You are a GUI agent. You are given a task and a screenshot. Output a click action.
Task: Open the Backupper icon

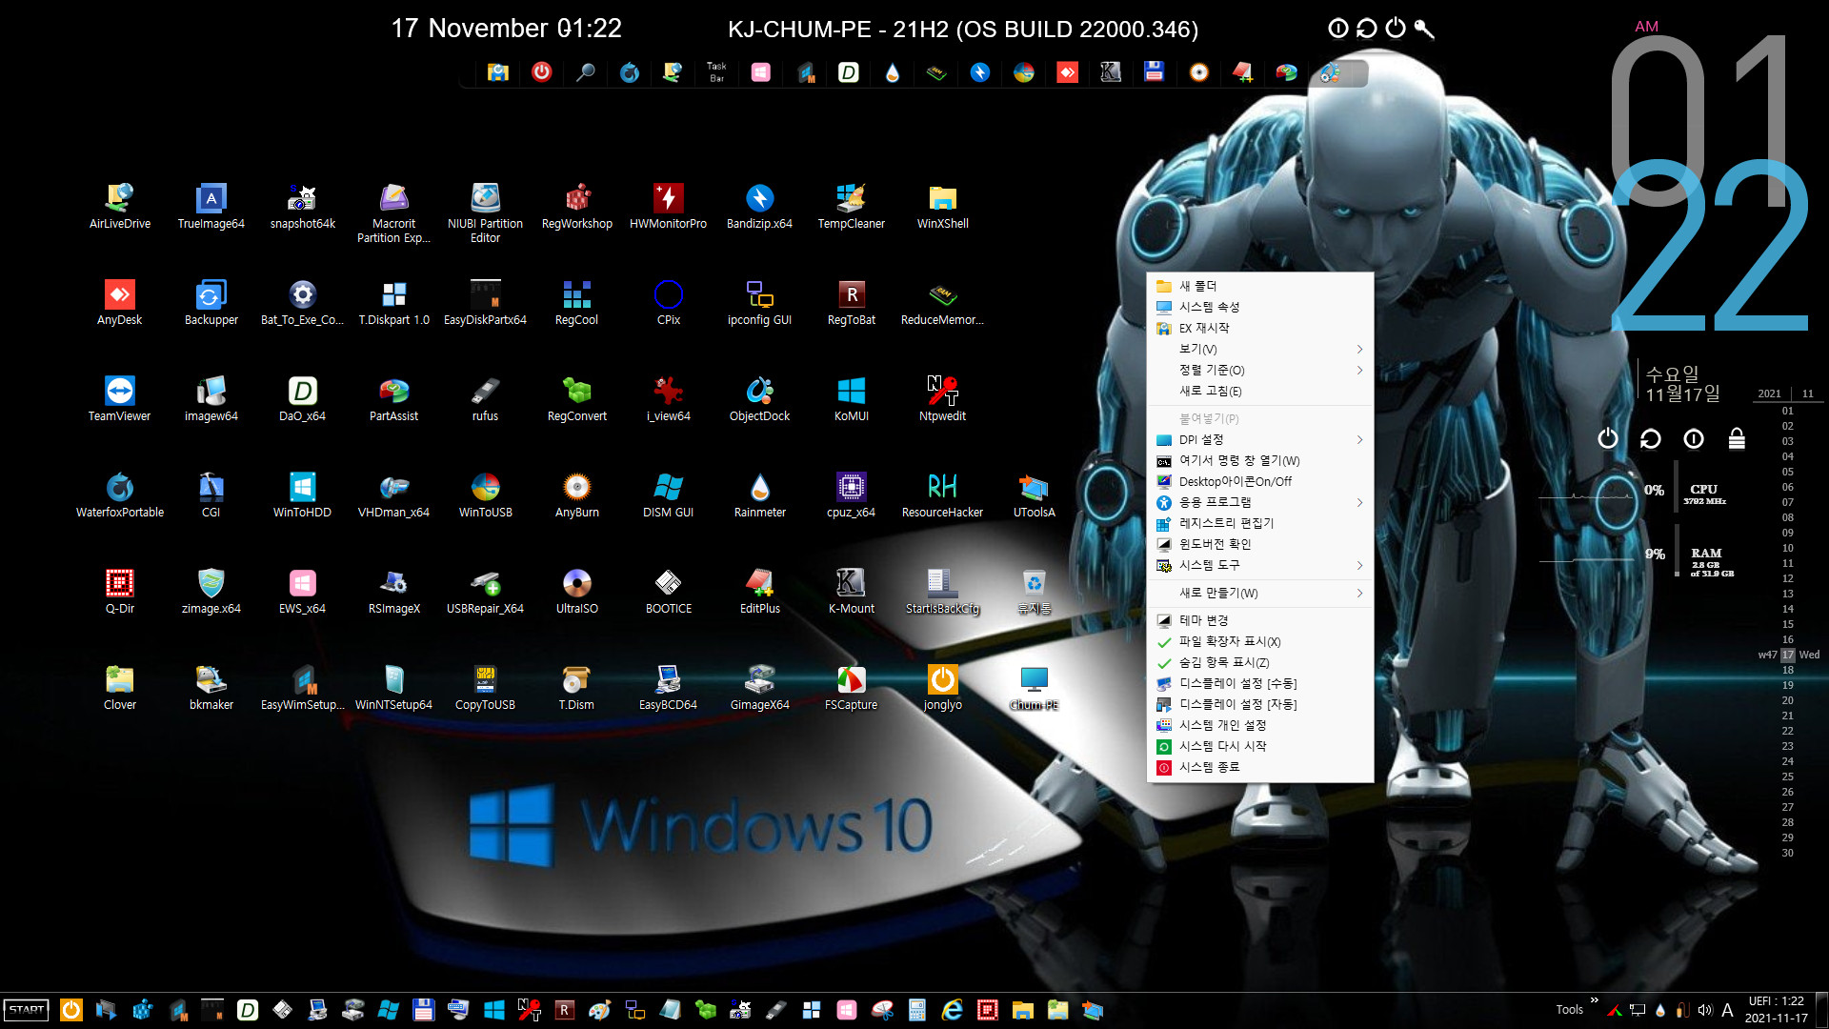coord(211,302)
